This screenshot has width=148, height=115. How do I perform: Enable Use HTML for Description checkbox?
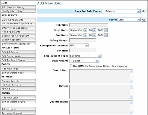[71, 66]
